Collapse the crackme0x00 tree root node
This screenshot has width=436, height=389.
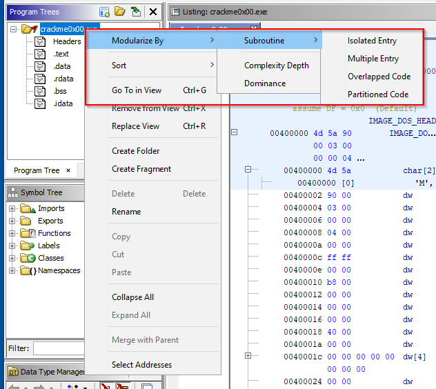pyautogui.click(x=13, y=29)
